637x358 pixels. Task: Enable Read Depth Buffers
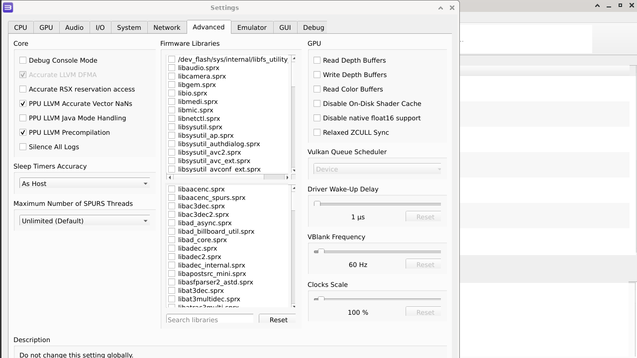317,60
